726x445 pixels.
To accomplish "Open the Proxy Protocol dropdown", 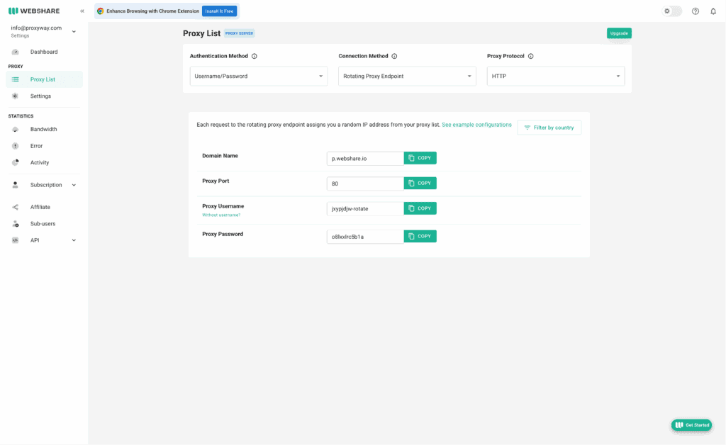I will click(x=555, y=75).
